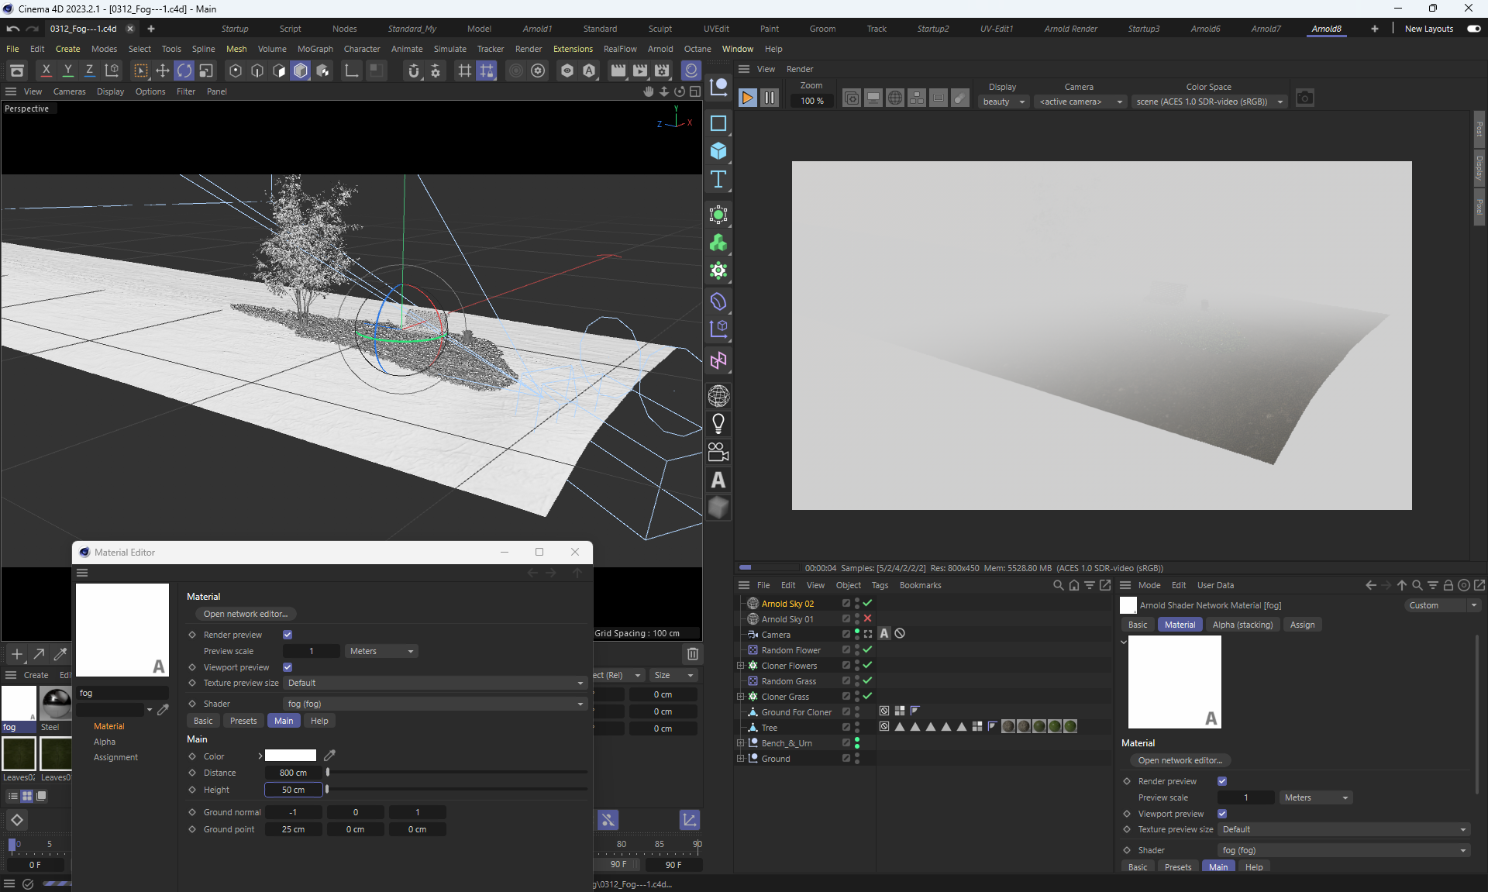Select the Rotate tool in toolbar

(x=184, y=71)
